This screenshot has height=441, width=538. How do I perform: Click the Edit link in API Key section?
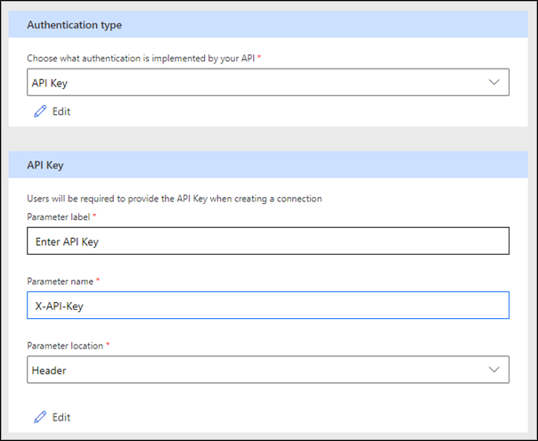(61, 417)
